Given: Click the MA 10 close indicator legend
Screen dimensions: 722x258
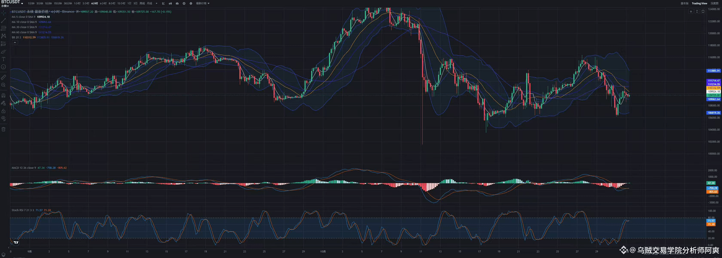Looking at the screenshot, I should tap(32, 22).
